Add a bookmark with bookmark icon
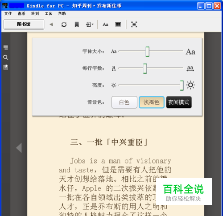The image size is (223, 216). point(77,24)
